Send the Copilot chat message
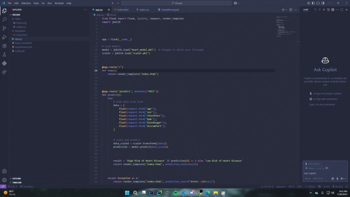Screen dimensions: 350x197 pos(342,178)
